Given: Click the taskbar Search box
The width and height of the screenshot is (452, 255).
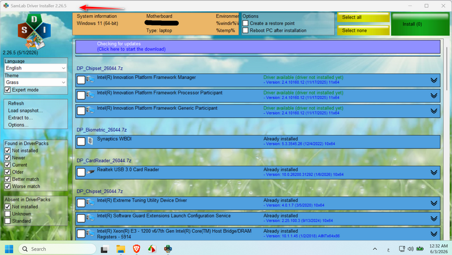Looking at the screenshot, I should pyautogui.click(x=57, y=249).
